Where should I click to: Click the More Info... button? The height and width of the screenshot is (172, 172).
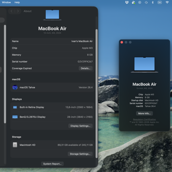pyautogui.click(x=144, y=114)
